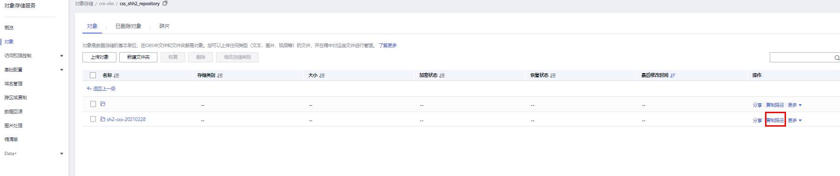
Task: Click css_shh2_repository breadcrumb text
Action: [140, 4]
